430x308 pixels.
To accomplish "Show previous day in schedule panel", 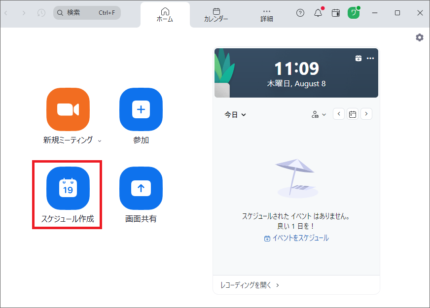I will click(339, 114).
